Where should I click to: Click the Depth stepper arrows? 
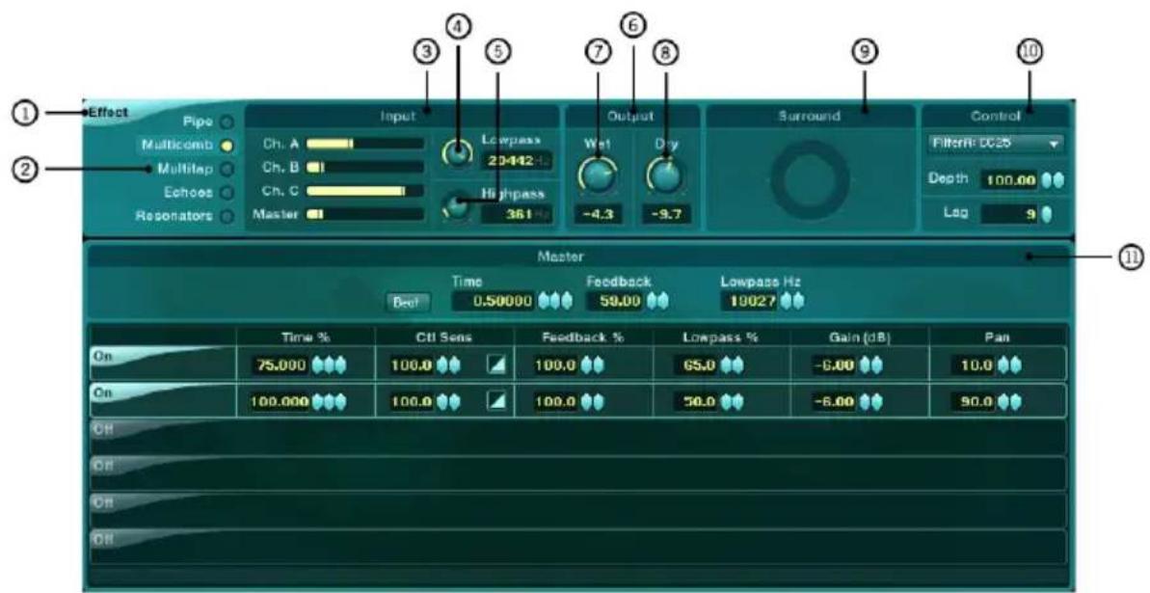(x=1052, y=180)
